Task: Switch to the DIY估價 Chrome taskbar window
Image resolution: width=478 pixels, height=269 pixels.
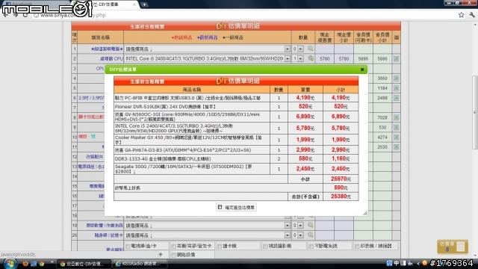Action: (x=84, y=264)
